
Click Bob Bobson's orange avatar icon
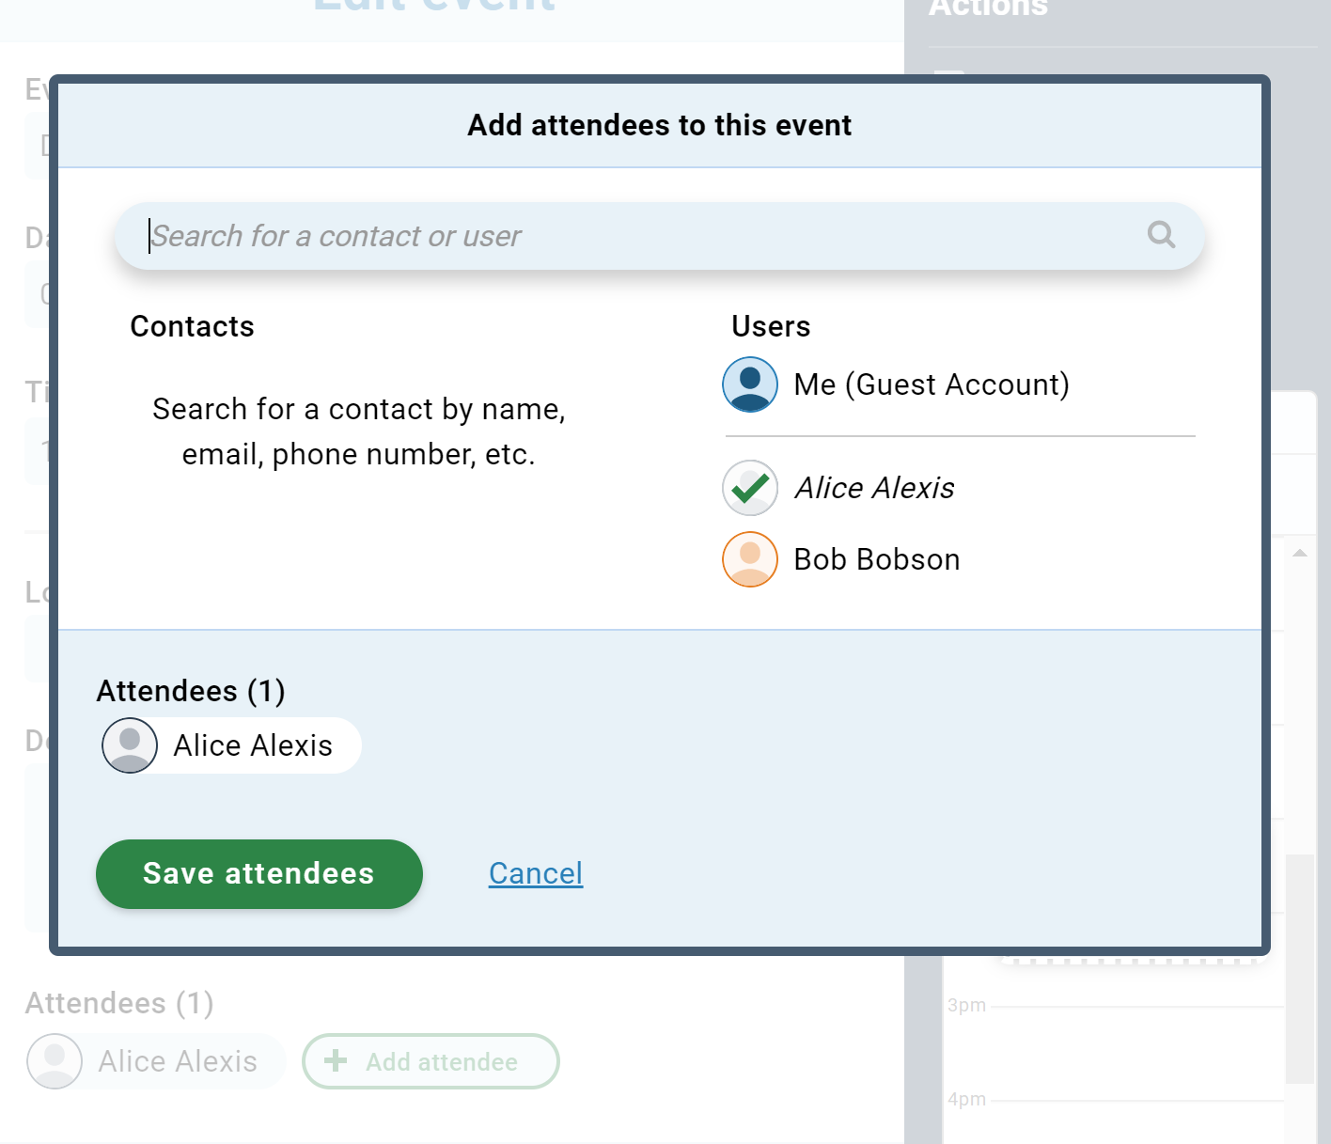pyautogui.click(x=750, y=559)
